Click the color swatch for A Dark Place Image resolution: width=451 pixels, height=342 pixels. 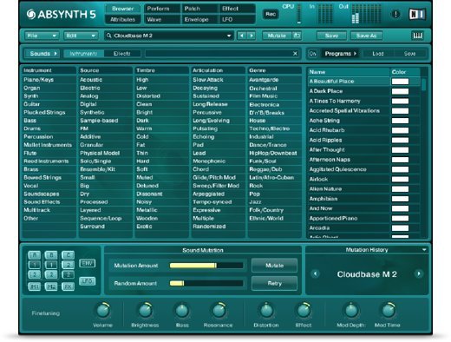tap(400, 91)
